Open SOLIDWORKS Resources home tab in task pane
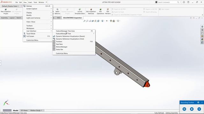The height and width of the screenshot is (114, 204). click(x=202, y=27)
